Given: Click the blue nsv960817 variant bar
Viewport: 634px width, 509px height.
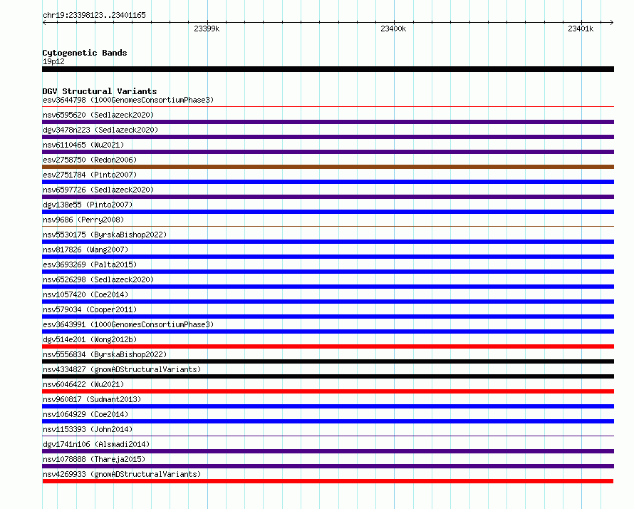Looking at the screenshot, I should coord(328,406).
